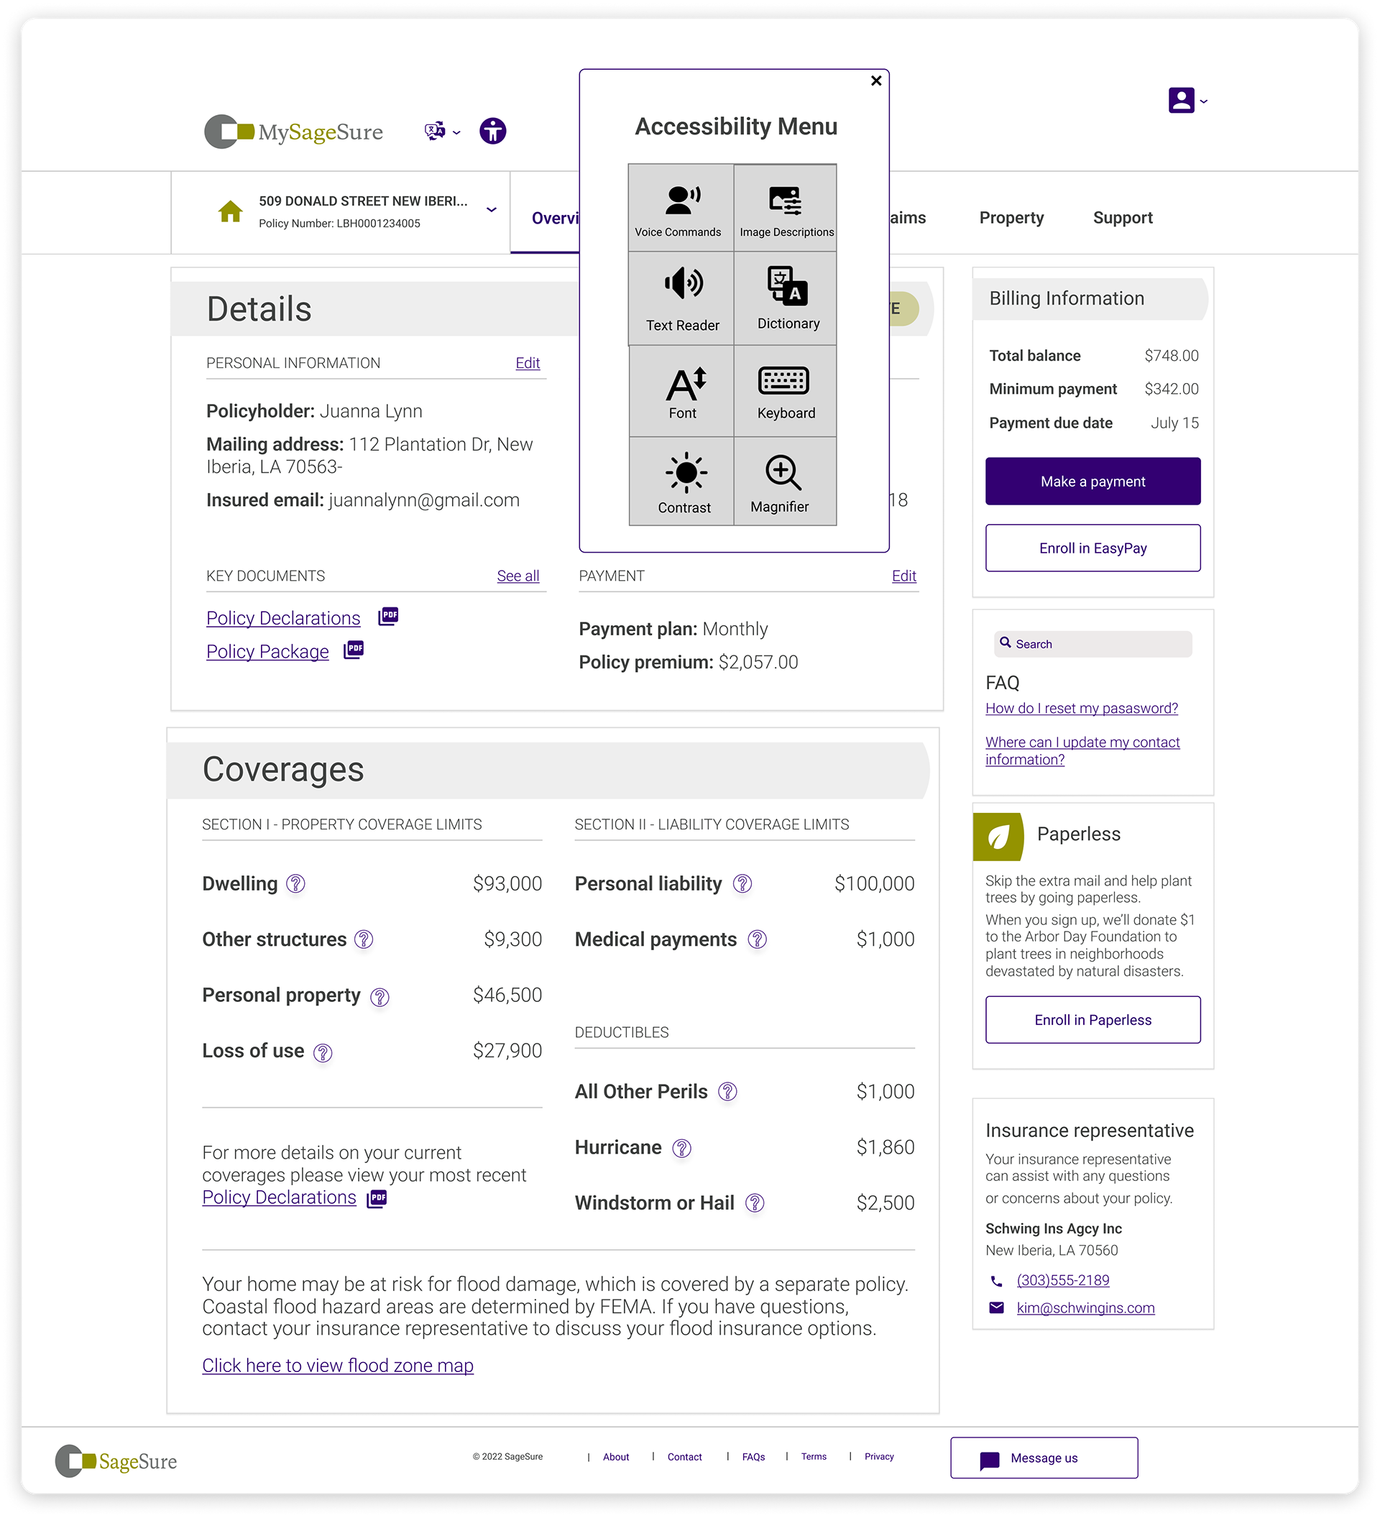This screenshot has width=1380, height=1518.
Task: Click PDF icon in Coverages section
Action: tap(377, 1198)
